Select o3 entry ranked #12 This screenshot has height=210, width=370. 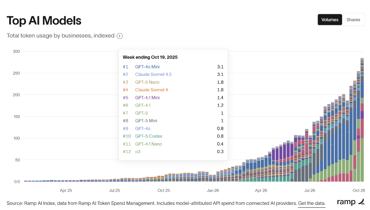pos(138,152)
